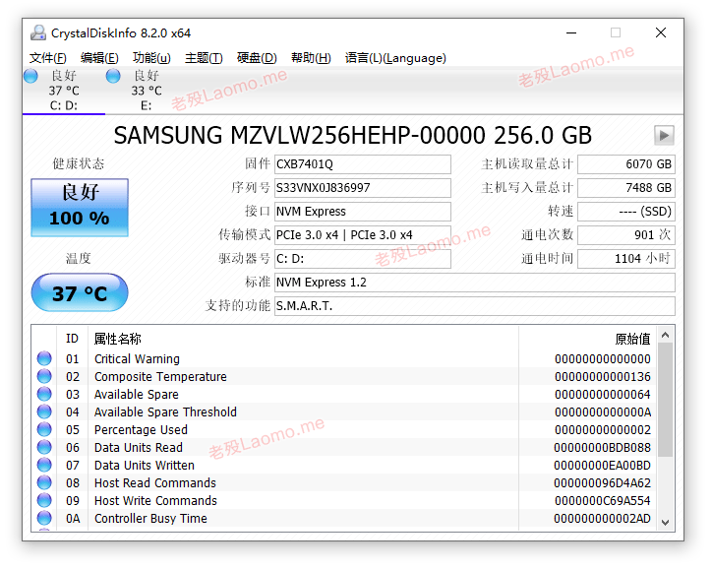
Task: Click status orb for Critical Warning row
Action: pyautogui.click(x=44, y=358)
